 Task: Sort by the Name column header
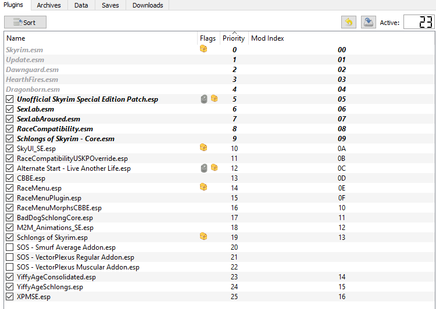(x=101, y=38)
